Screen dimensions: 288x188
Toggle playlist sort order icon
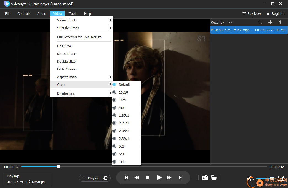(260, 22)
